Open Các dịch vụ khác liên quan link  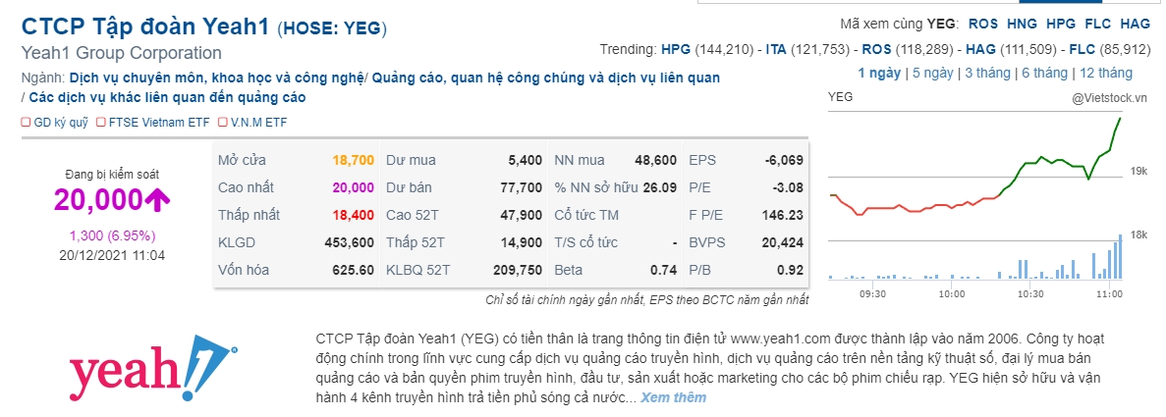click(167, 97)
